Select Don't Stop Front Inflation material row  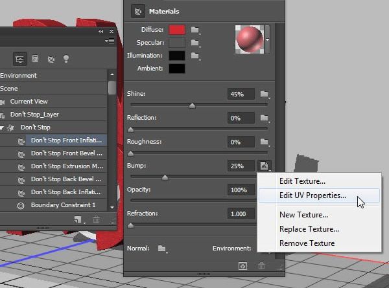(53, 140)
